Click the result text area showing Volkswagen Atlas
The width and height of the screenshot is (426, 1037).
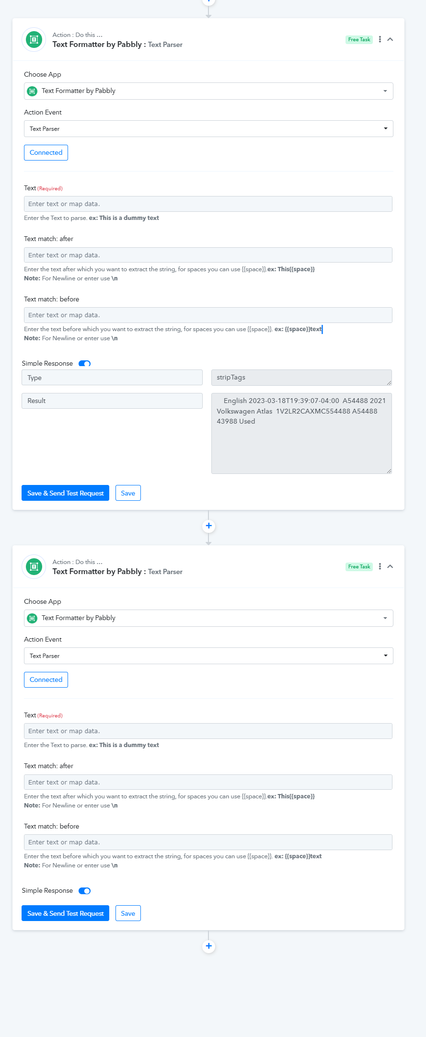tap(301, 433)
